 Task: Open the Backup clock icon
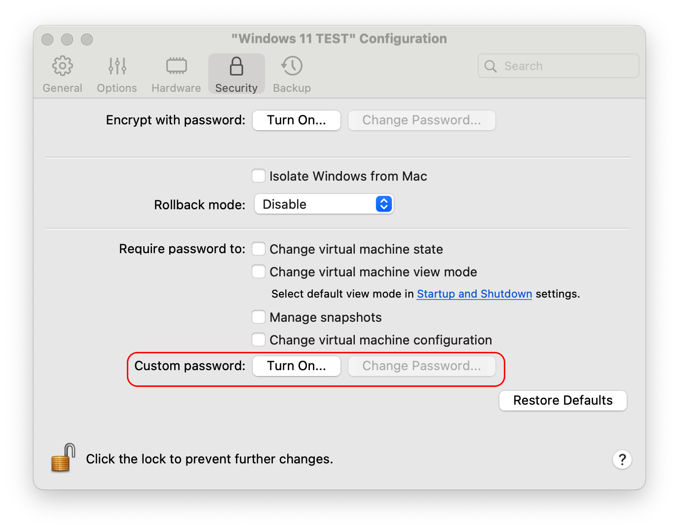[292, 66]
